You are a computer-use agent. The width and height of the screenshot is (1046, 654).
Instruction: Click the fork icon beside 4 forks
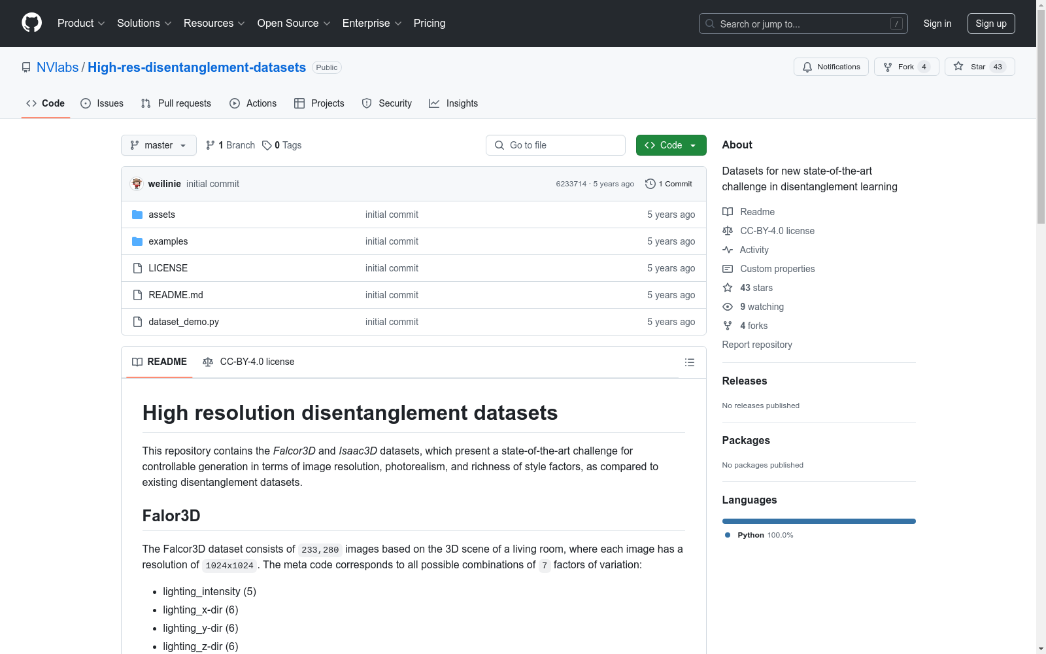[728, 326]
